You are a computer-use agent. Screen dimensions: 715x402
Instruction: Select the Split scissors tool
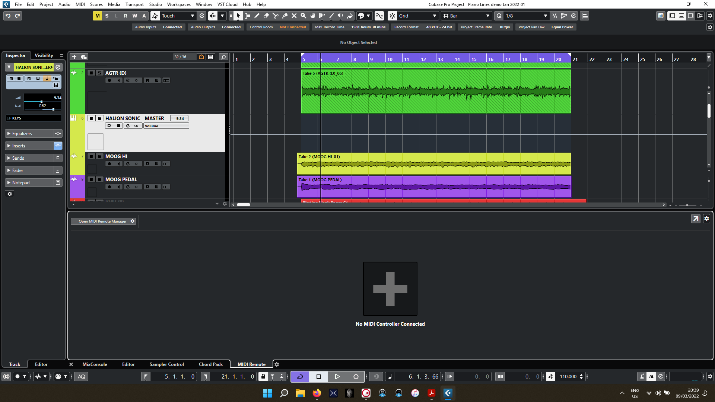(x=276, y=16)
